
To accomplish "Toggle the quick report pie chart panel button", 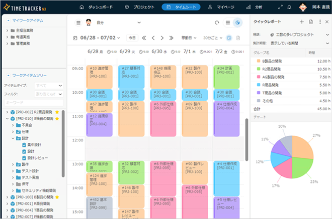I will [x=238, y=23].
